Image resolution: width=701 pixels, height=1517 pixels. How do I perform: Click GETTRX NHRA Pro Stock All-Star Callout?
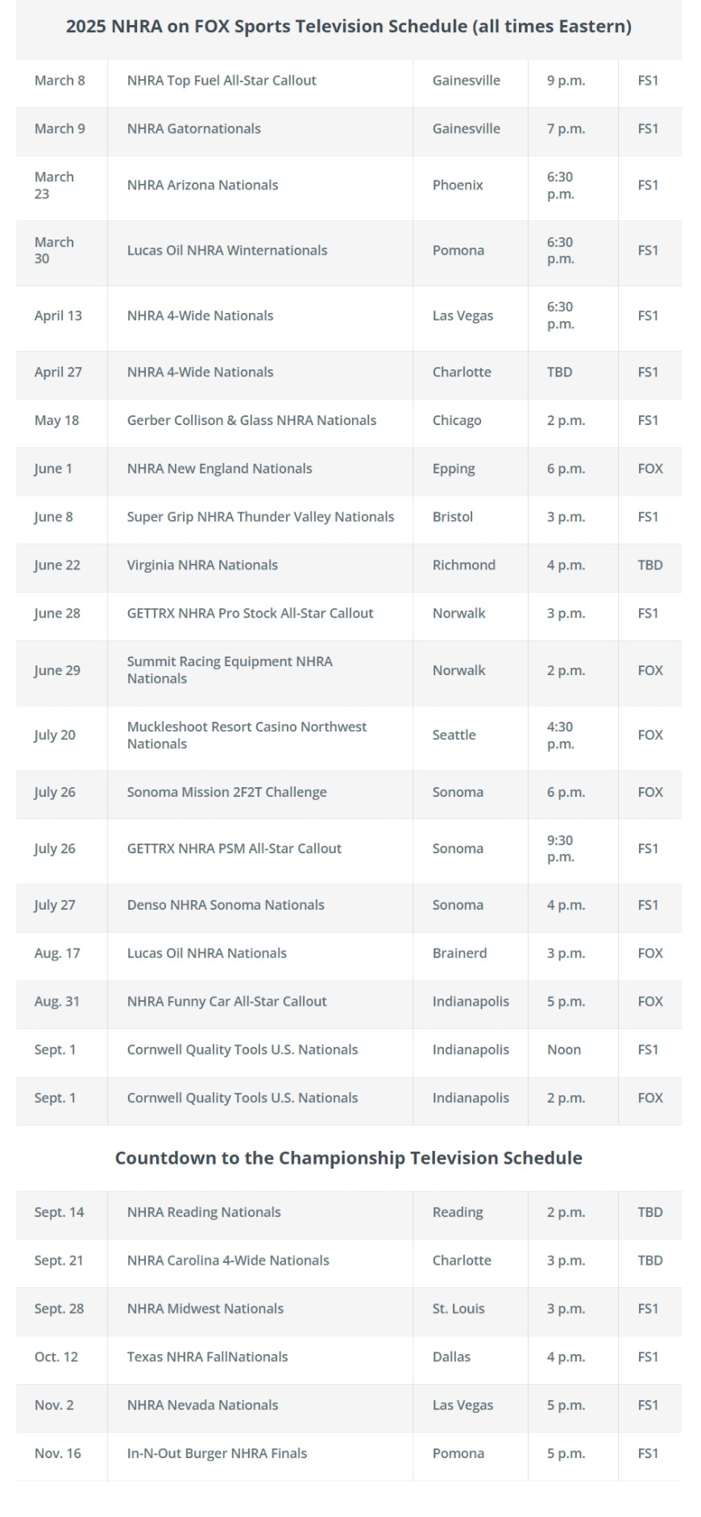[250, 614]
